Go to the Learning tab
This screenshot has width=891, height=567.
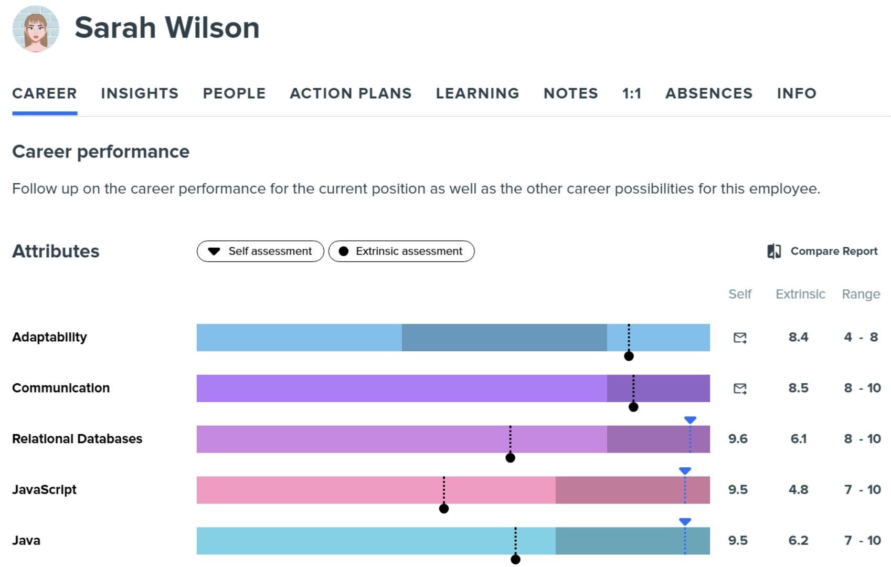(476, 93)
